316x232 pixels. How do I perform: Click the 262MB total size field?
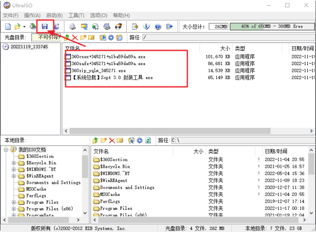tap(219, 27)
